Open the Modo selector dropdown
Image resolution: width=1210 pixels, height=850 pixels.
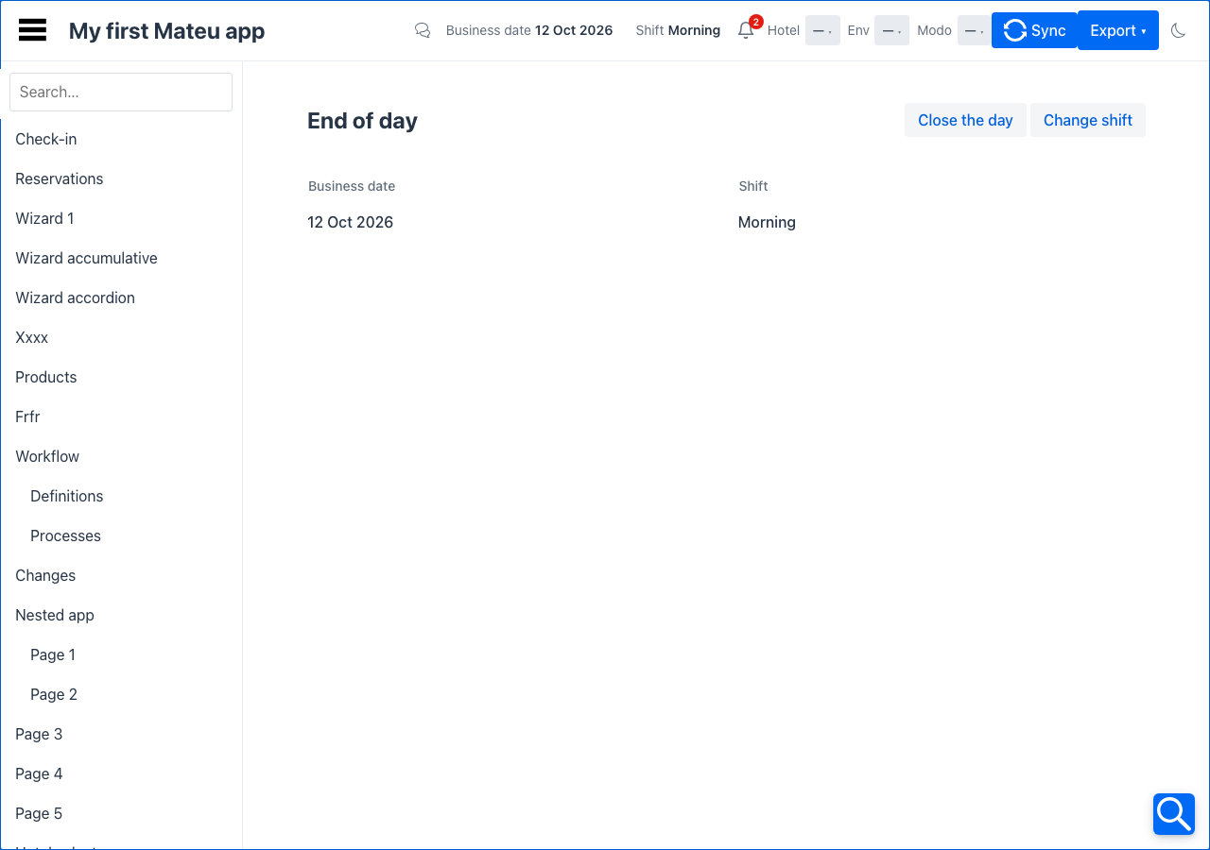(975, 30)
